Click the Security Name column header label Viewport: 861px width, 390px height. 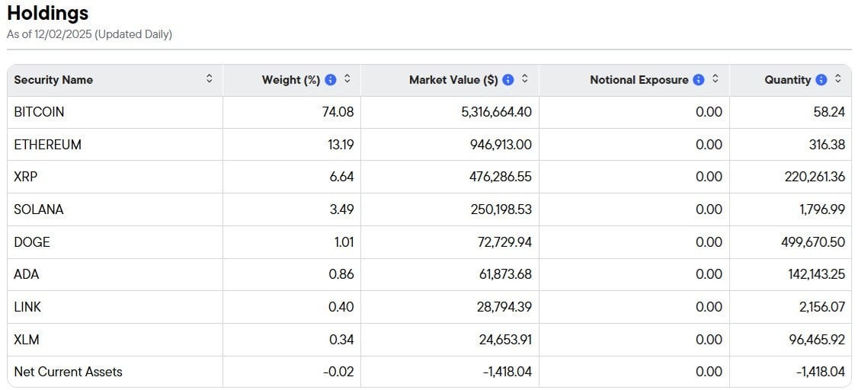[x=53, y=80]
